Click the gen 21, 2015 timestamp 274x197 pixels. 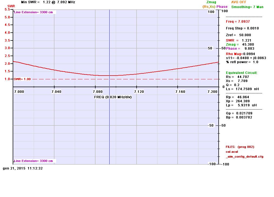(23, 168)
